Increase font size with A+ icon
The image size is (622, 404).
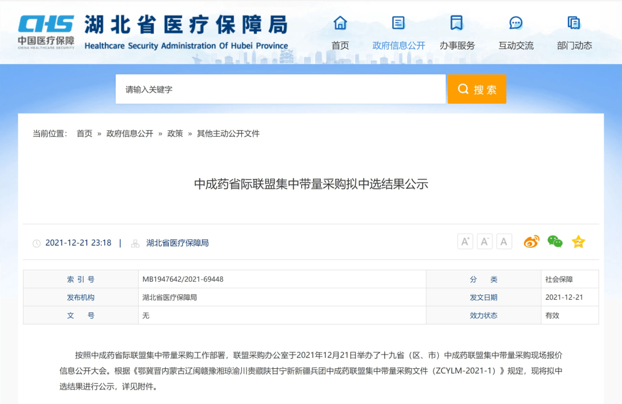(465, 241)
